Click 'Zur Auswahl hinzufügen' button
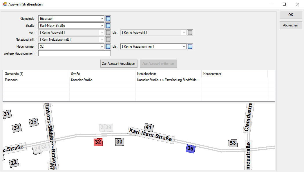Image resolution: width=304 pixels, height=172 pixels. [119, 64]
